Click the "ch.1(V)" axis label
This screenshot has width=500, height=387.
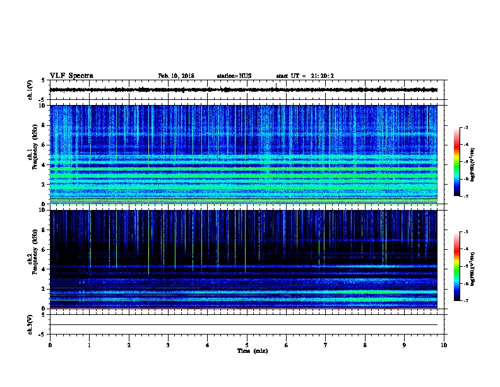(x=30, y=90)
